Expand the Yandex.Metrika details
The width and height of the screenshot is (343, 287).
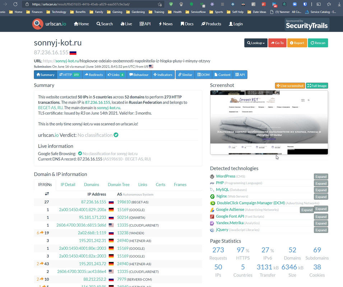coord(321,223)
